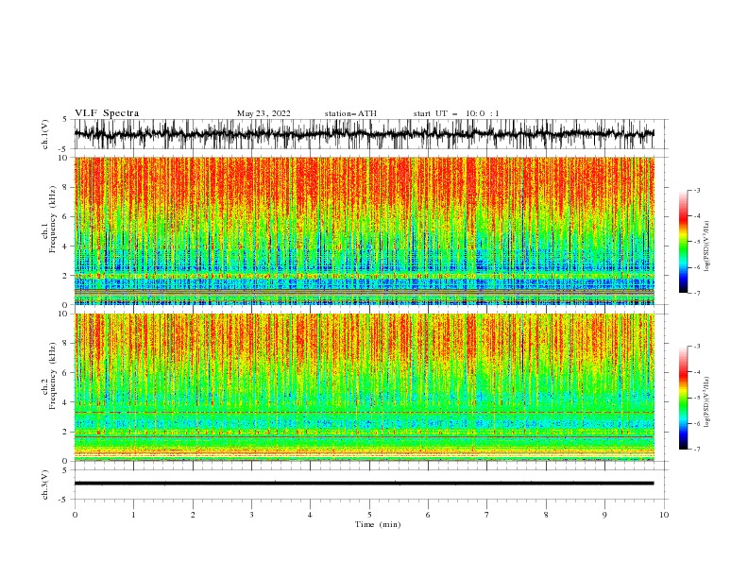Click the time axis tick '0'
The image size is (748, 578).
click(75, 515)
